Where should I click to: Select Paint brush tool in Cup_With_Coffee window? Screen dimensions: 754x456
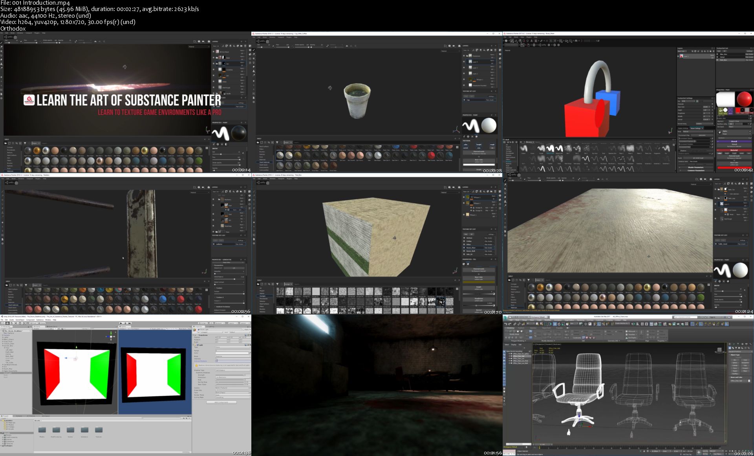[x=254, y=50]
